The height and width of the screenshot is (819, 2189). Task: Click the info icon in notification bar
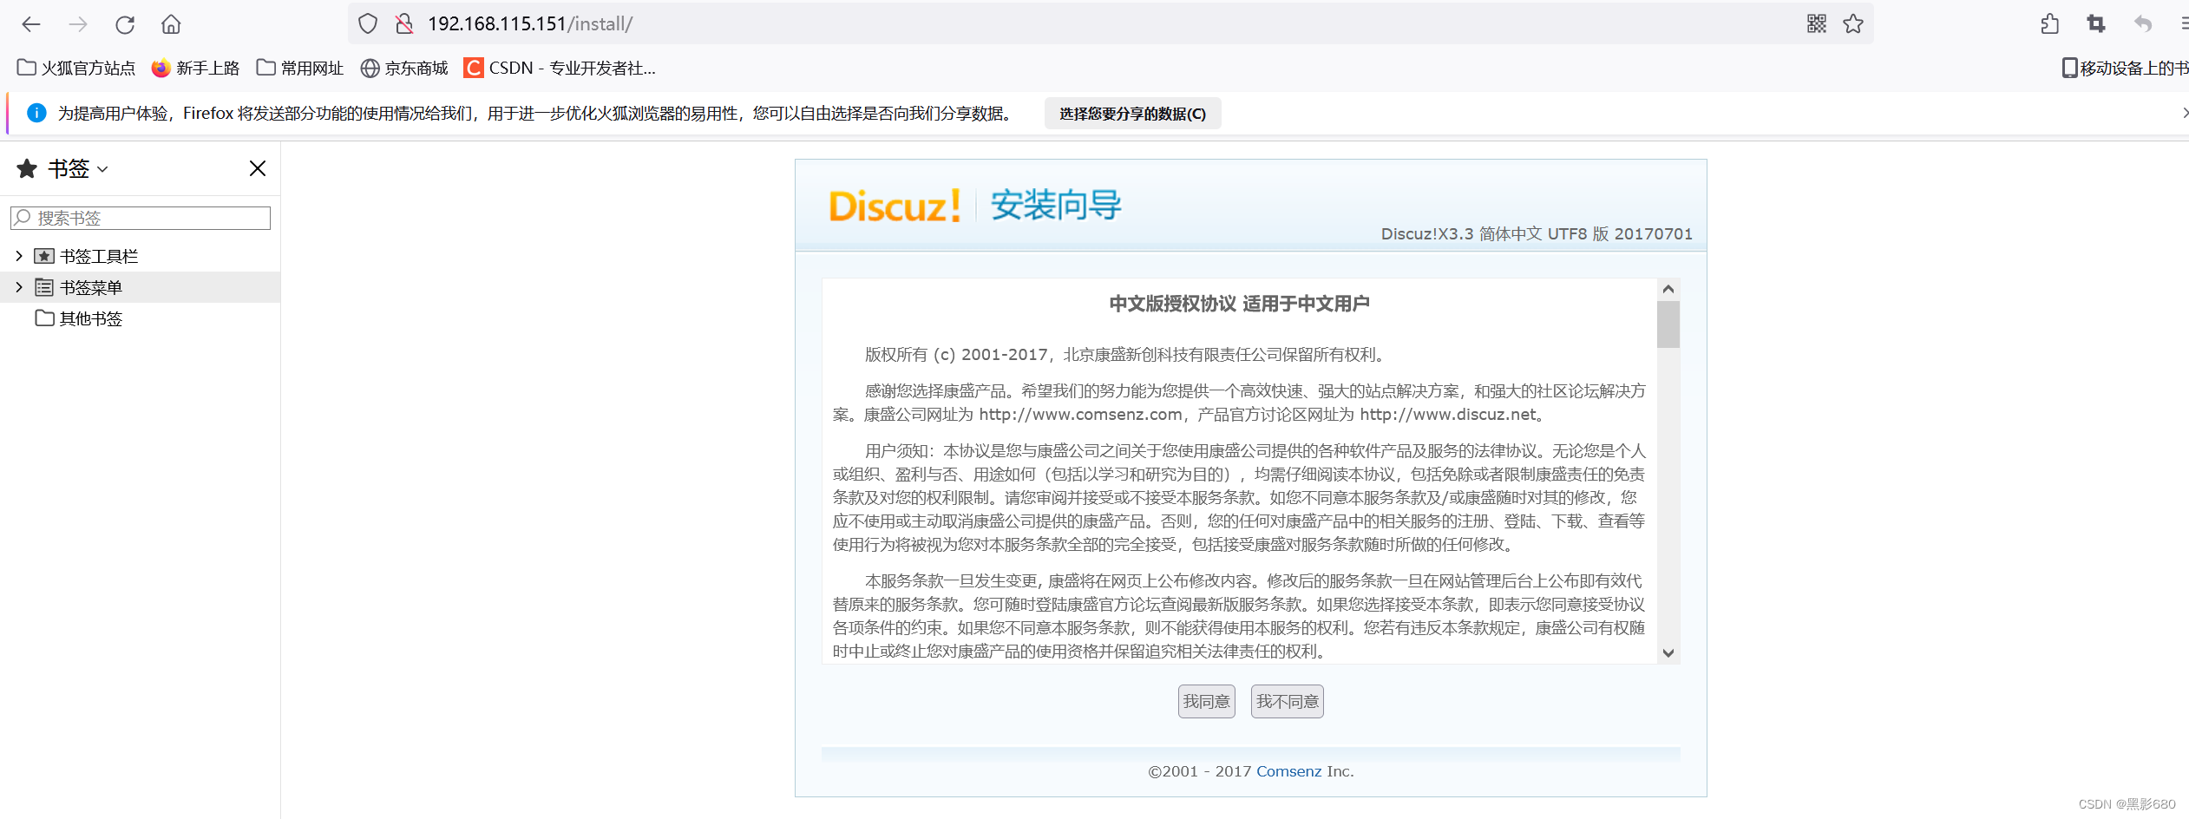coord(36,113)
